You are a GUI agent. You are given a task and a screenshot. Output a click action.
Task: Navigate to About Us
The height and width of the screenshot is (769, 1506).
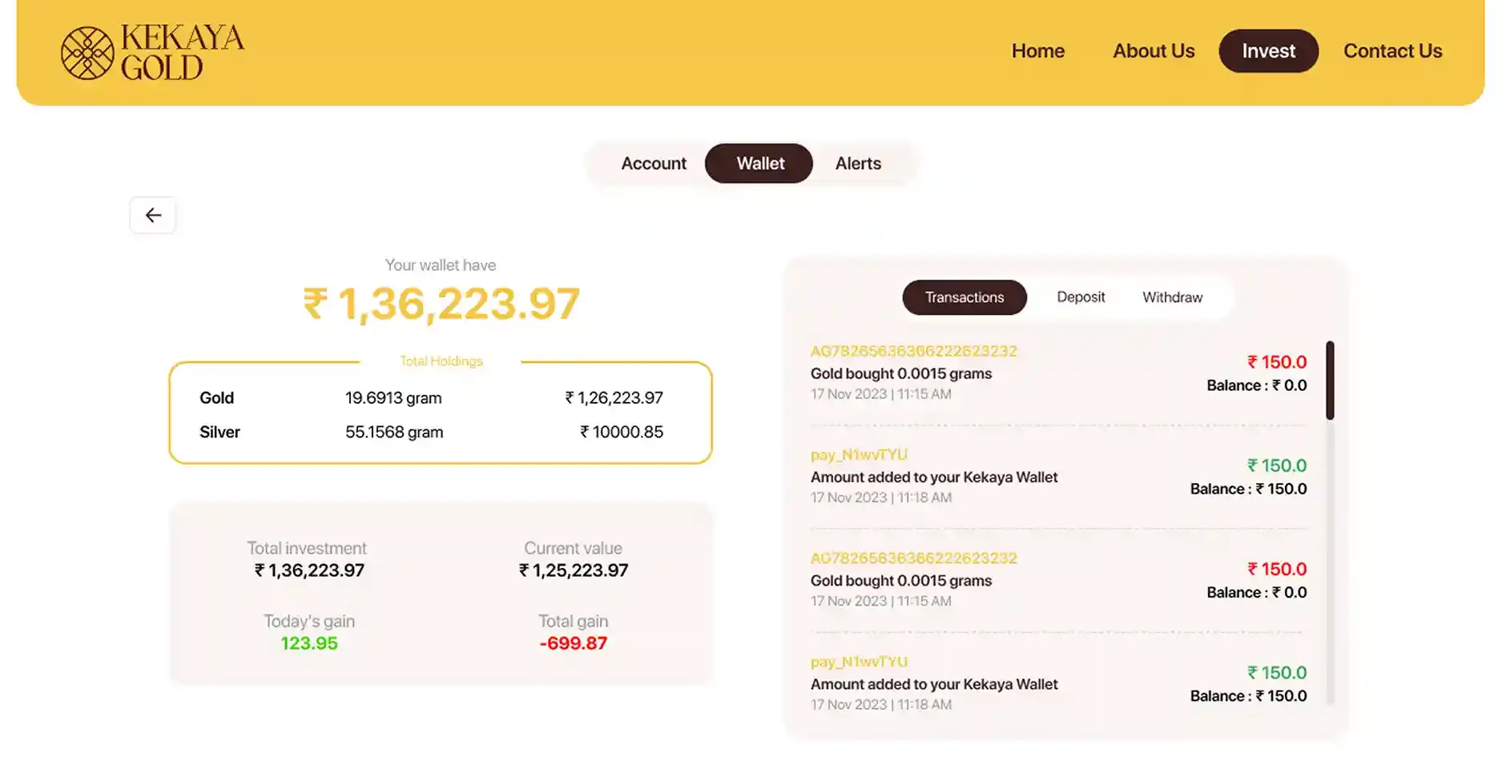(x=1154, y=50)
